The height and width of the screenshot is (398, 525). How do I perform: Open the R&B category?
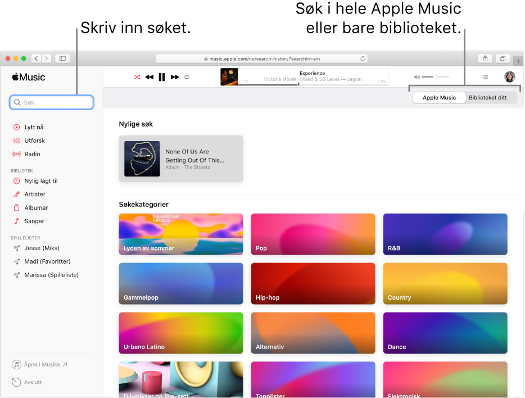tap(445, 234)
